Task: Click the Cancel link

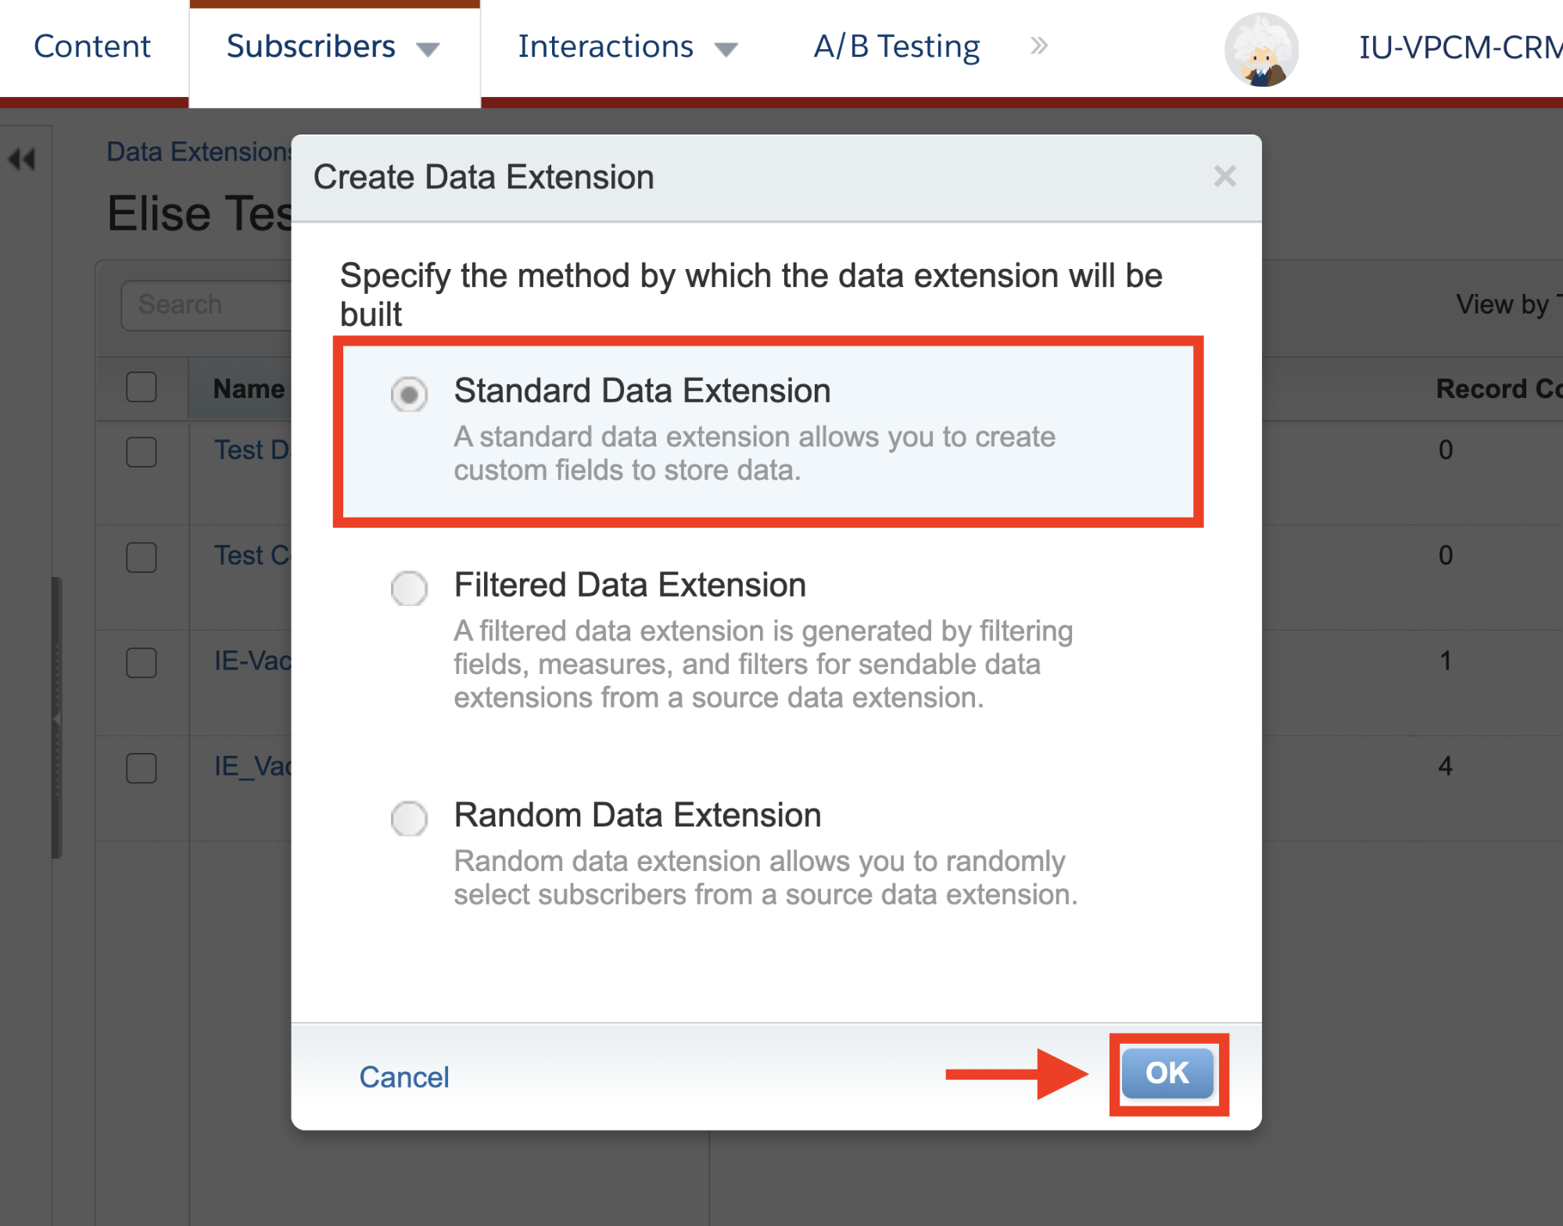Action: point(404,1077)
